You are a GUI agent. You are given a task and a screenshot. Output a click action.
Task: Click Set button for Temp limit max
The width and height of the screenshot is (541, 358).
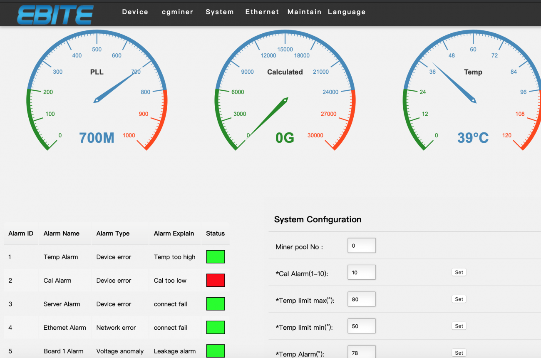point(459,299)
